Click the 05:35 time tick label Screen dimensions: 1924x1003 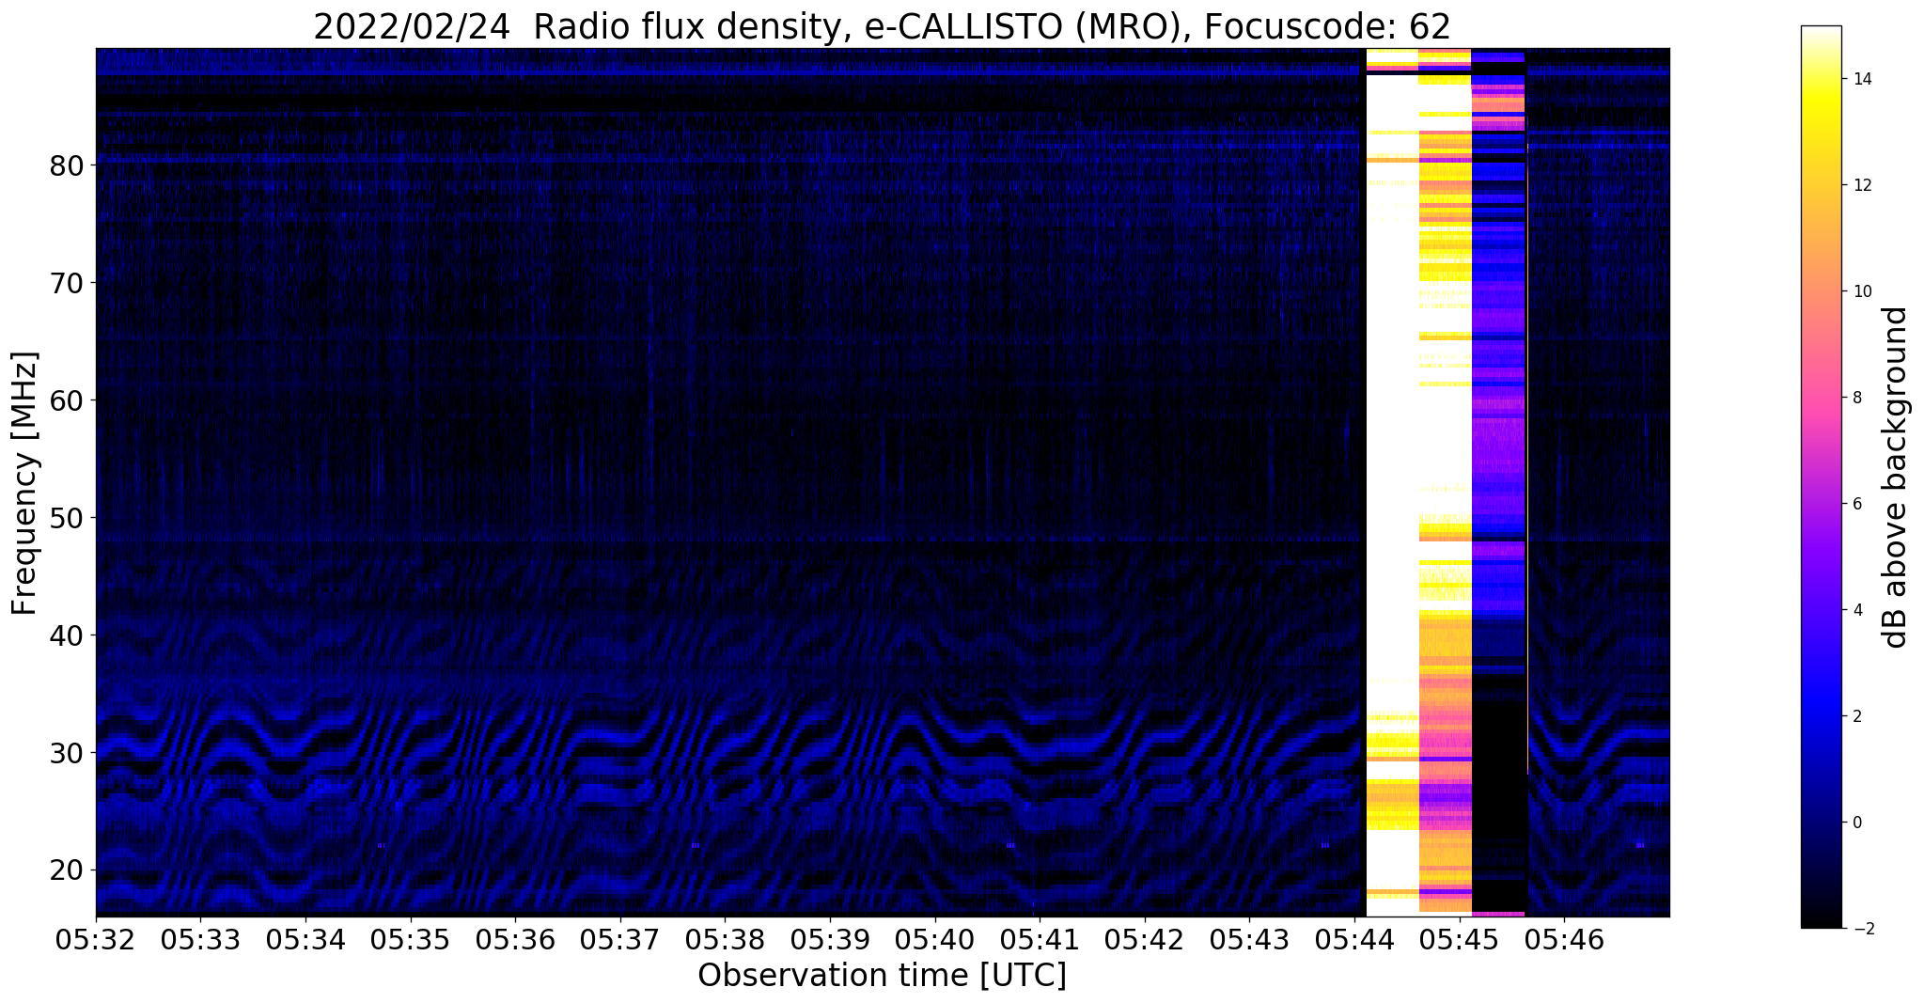[x=411, y=938]
